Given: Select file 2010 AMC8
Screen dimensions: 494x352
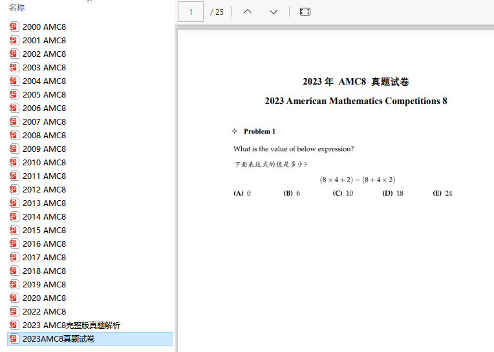Looking at the screenshot, I should coord(44,162).
